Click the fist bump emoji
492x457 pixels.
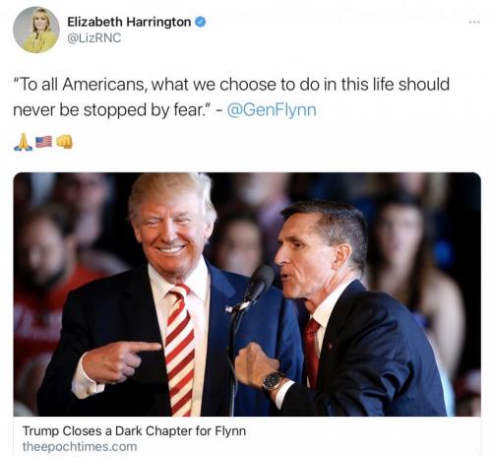coord(64,142)
